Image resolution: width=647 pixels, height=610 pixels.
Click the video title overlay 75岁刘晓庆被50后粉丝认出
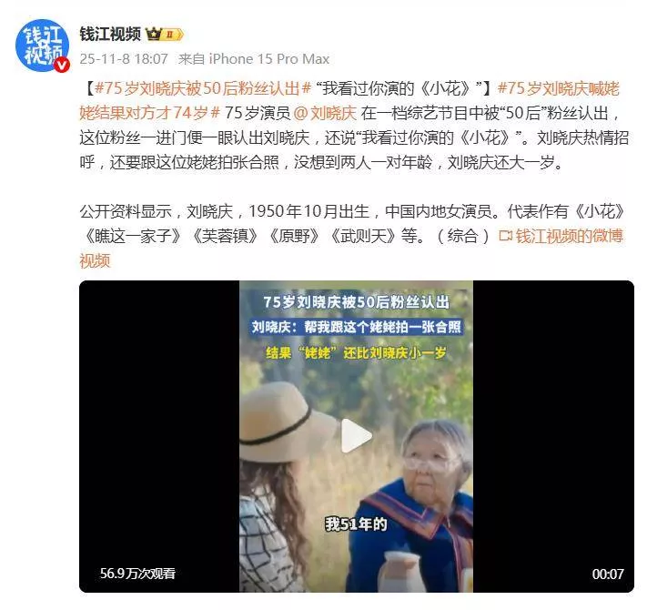tap(356, 301)
